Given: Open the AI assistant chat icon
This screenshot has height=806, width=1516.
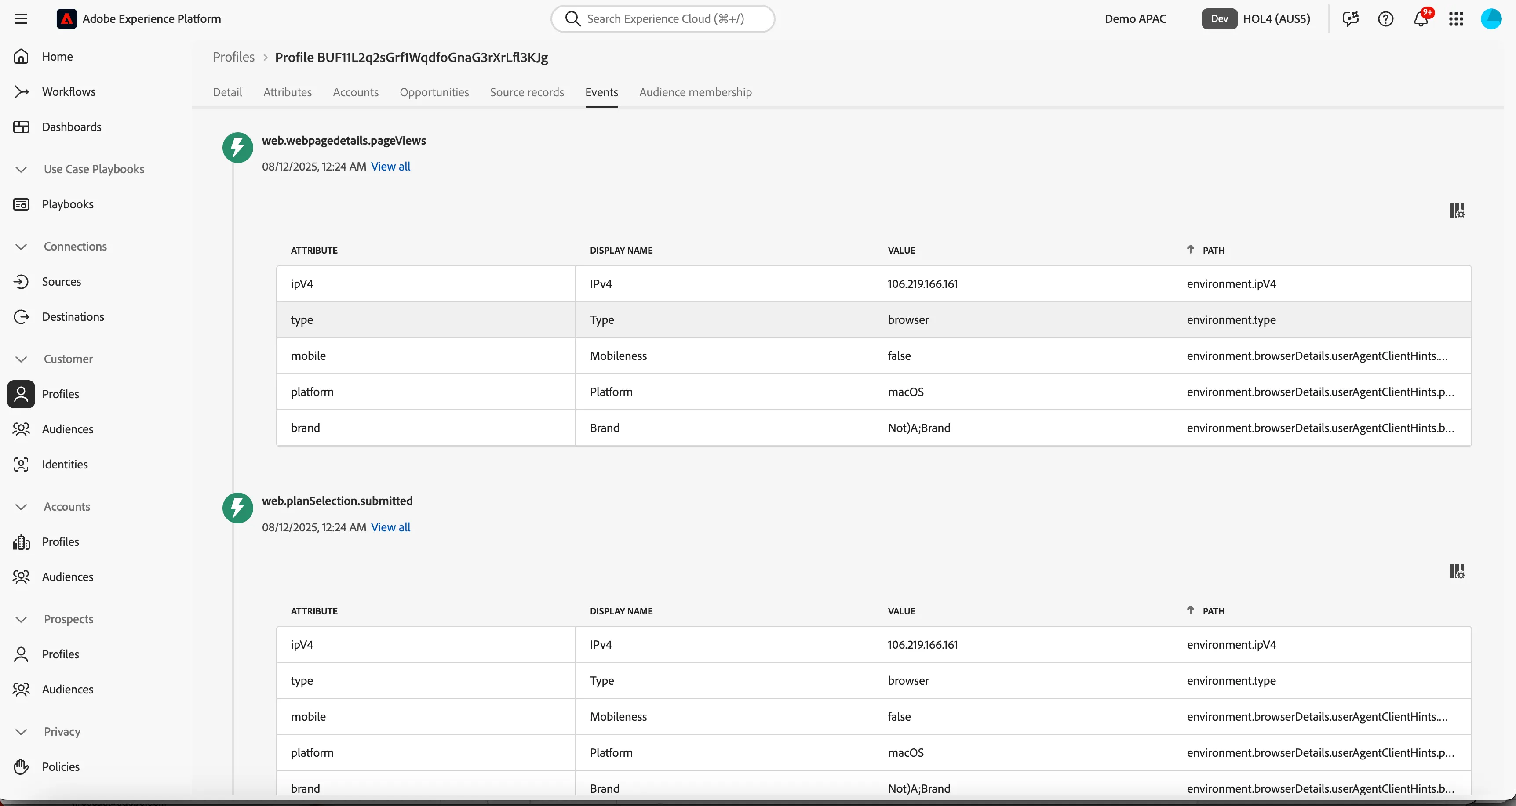Looking at the screenshot, I should [x=1351, y=19].
